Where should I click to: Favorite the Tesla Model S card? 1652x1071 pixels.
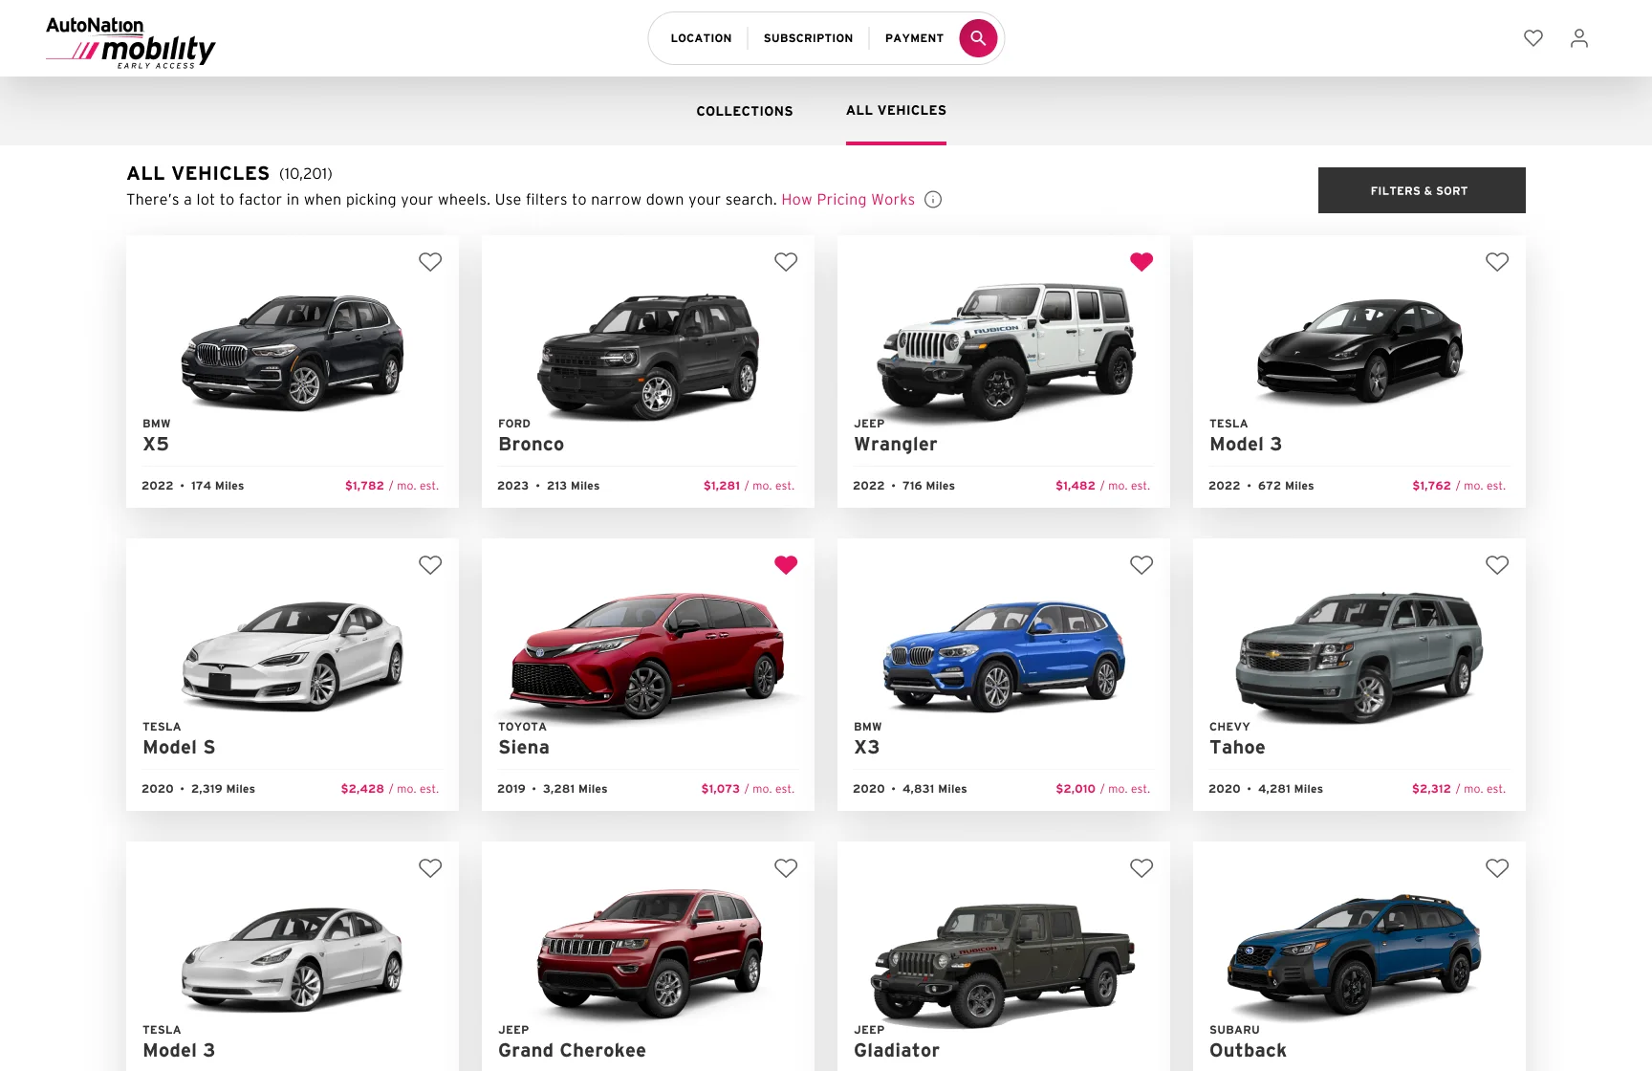(430, 565)
